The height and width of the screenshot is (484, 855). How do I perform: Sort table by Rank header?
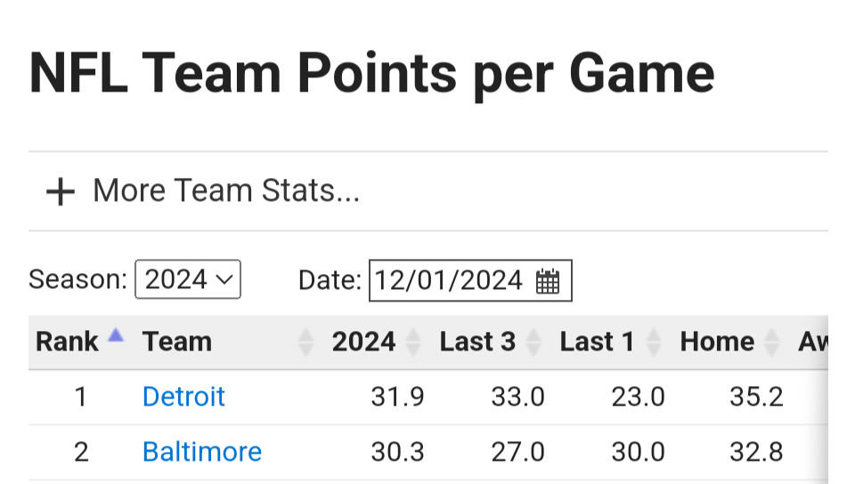point(67,342)
